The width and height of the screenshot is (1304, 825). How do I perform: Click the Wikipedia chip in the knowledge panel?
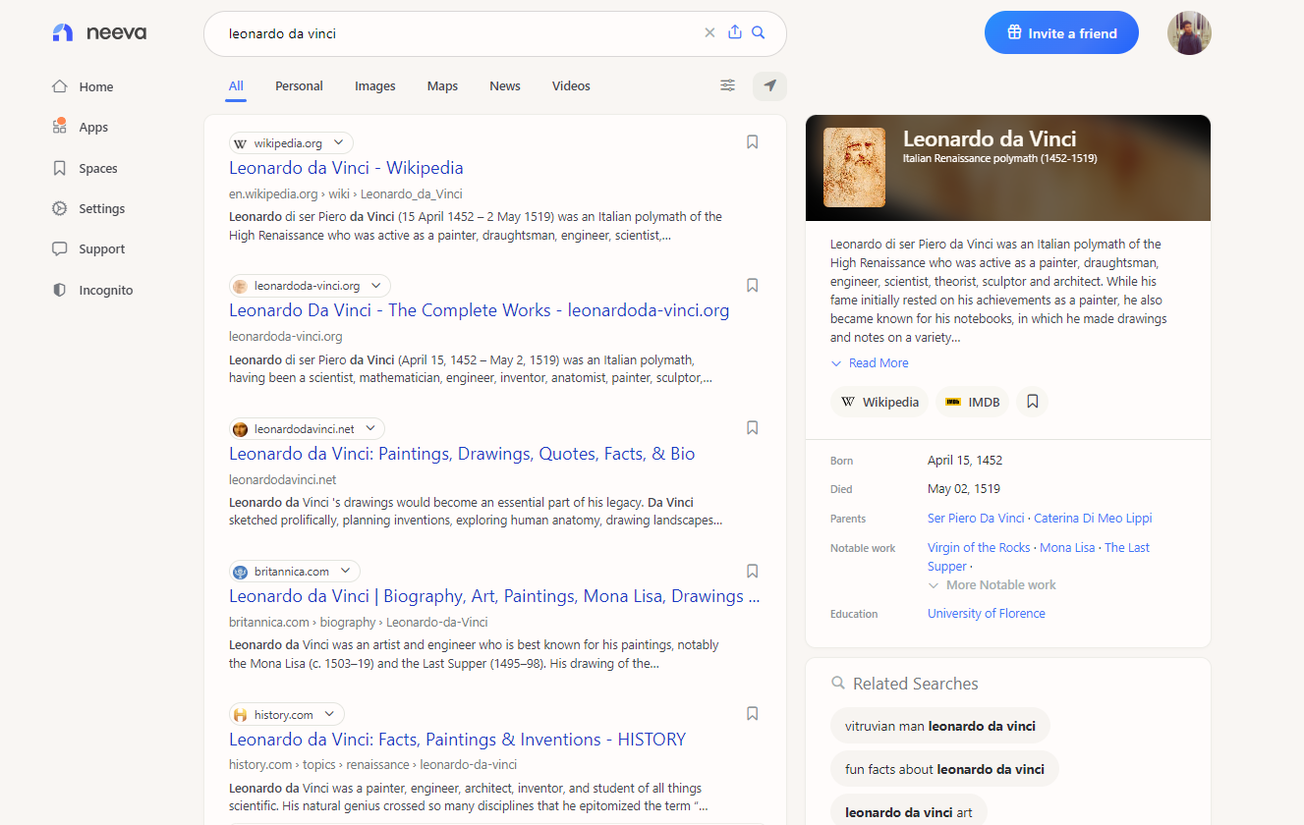tap(879, 402)
